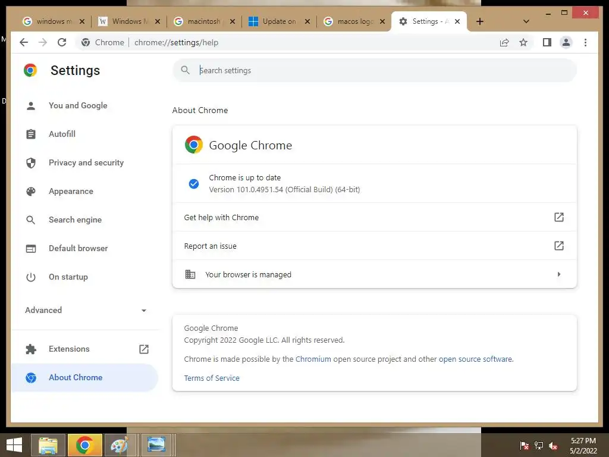Close the 'windows m' tab
Image resolution: width=609 pixels, height=457 pixels.
[82, 21]
